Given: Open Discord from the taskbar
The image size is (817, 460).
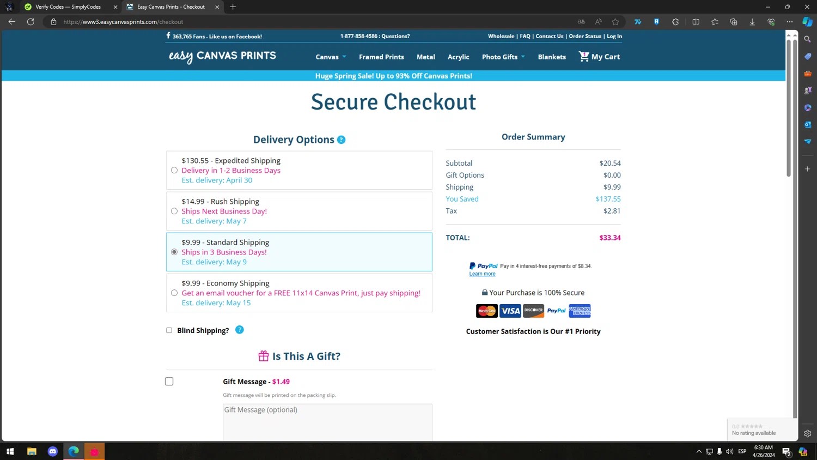Looking at the screenshot, I should (x=53, y=451).
